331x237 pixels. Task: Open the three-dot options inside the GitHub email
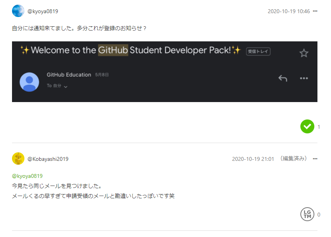tap(304, 78)
